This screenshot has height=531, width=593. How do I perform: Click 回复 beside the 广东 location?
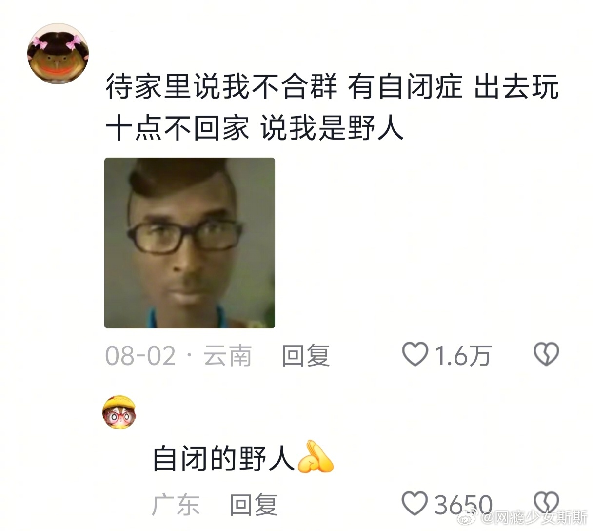254,505
